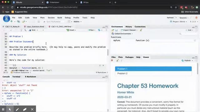Open the Problem Statement section navigator
The image size is (200, 112).
point(21,72)
